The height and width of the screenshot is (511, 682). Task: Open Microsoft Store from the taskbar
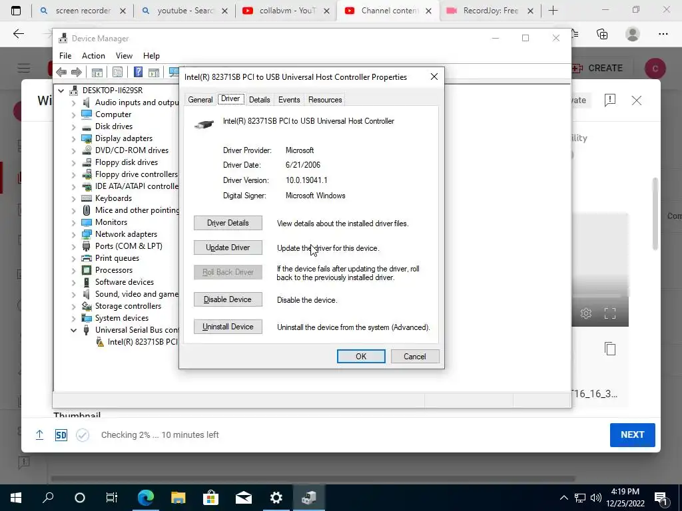(x=210, y=498)
